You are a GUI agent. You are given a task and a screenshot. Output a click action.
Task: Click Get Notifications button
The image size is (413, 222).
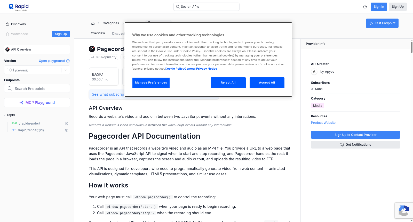click(x=355, y=145)
